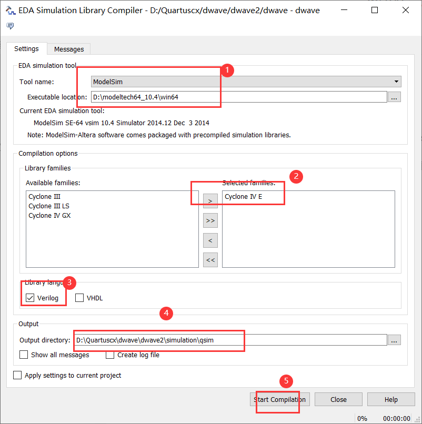Click the Output directory path field

pyautogui.click(x=230, y=340)
